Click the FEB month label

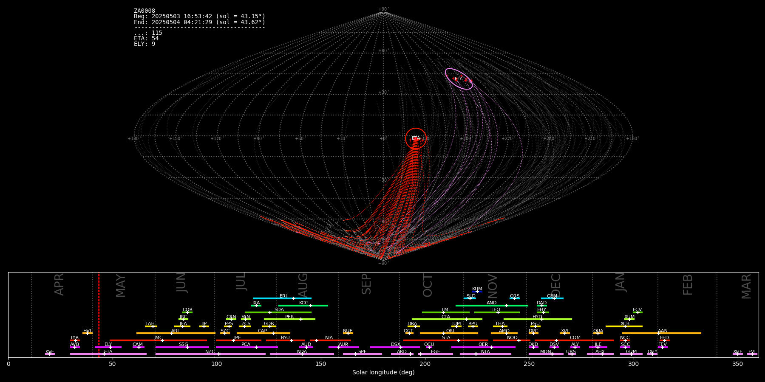[x=688, y=285]
